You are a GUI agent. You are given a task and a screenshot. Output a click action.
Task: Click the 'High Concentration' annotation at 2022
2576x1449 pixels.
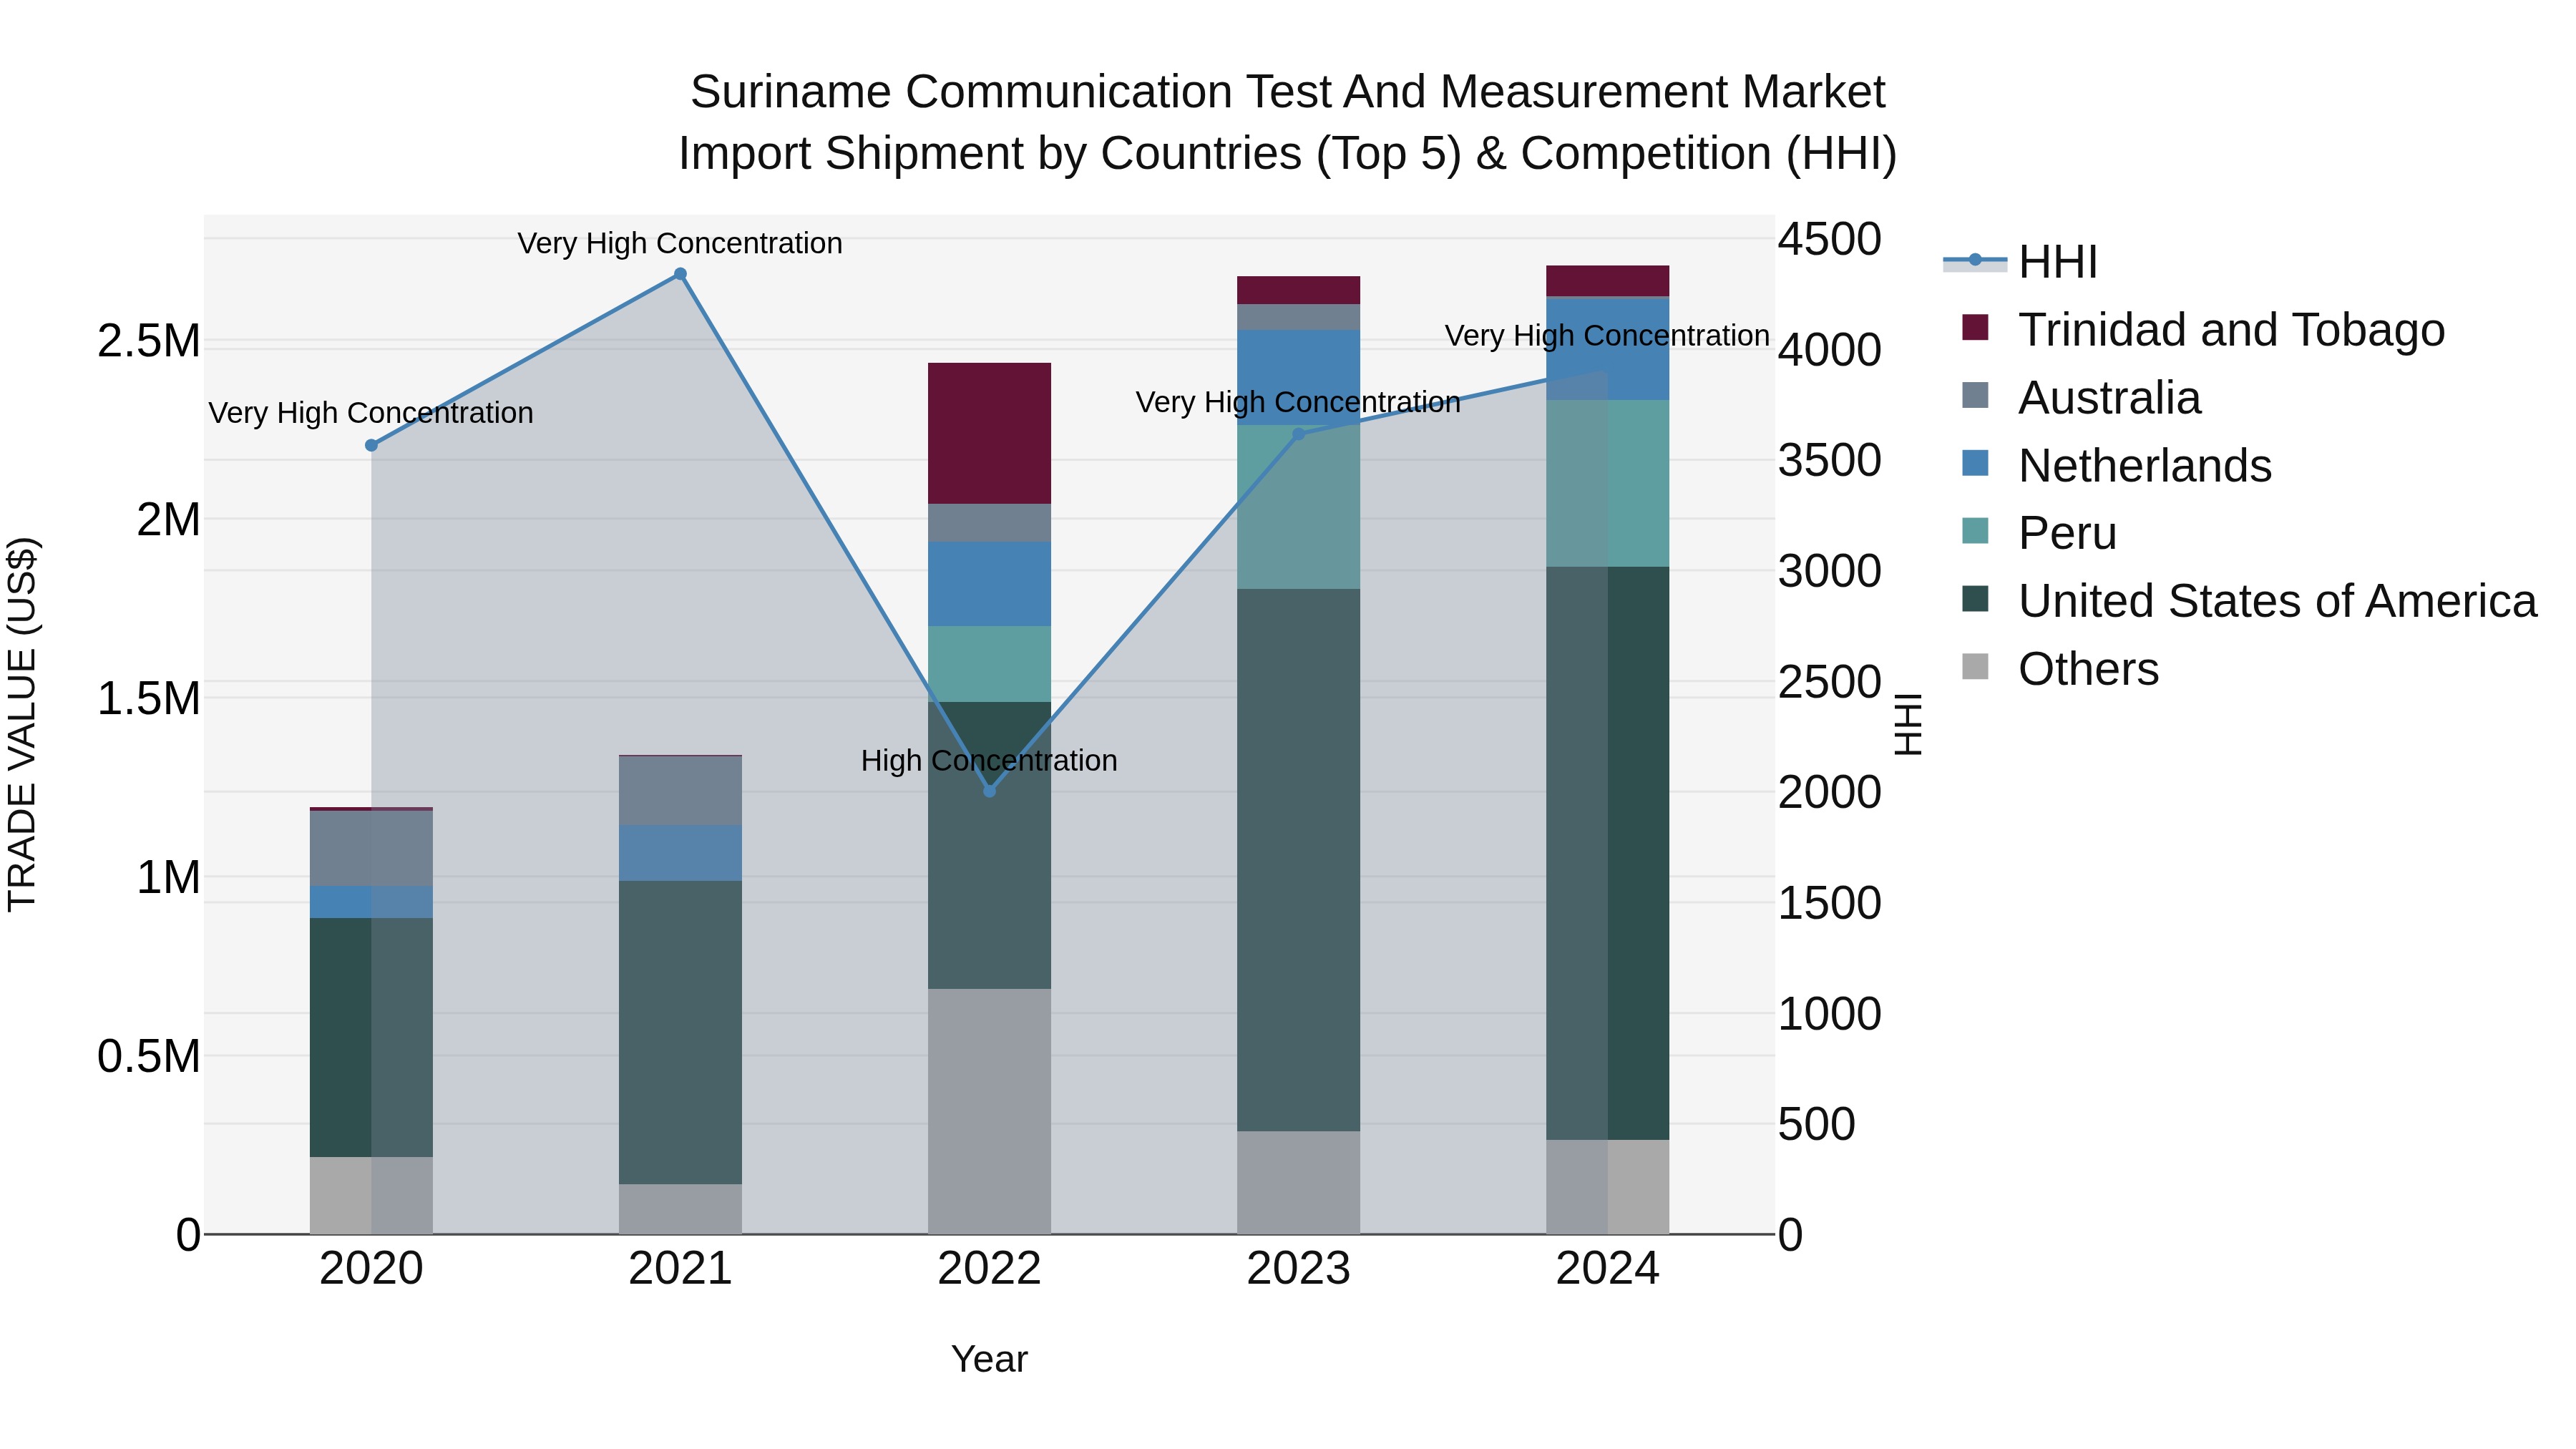[989, 761]
